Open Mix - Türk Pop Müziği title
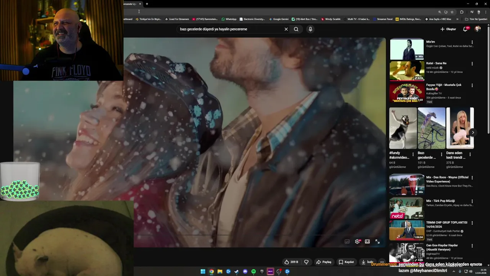This screenshot has width=490, height=276. (441, 201)
